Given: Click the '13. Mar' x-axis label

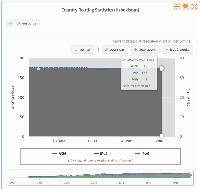Looking at the screenshot, I should pos(59,141).
